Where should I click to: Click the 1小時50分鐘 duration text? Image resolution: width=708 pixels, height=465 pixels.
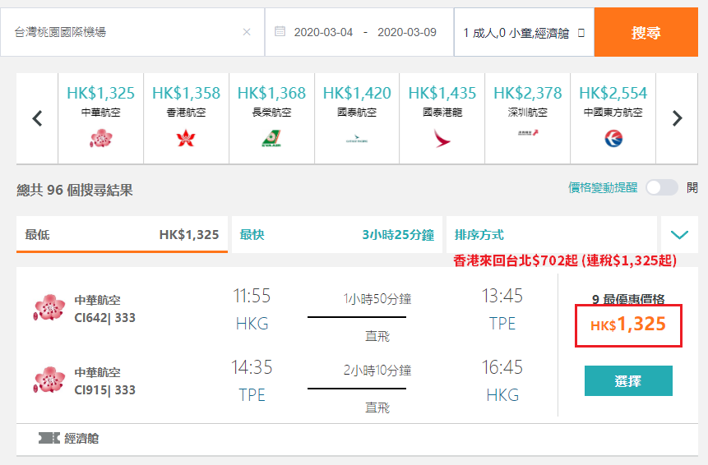377,299
